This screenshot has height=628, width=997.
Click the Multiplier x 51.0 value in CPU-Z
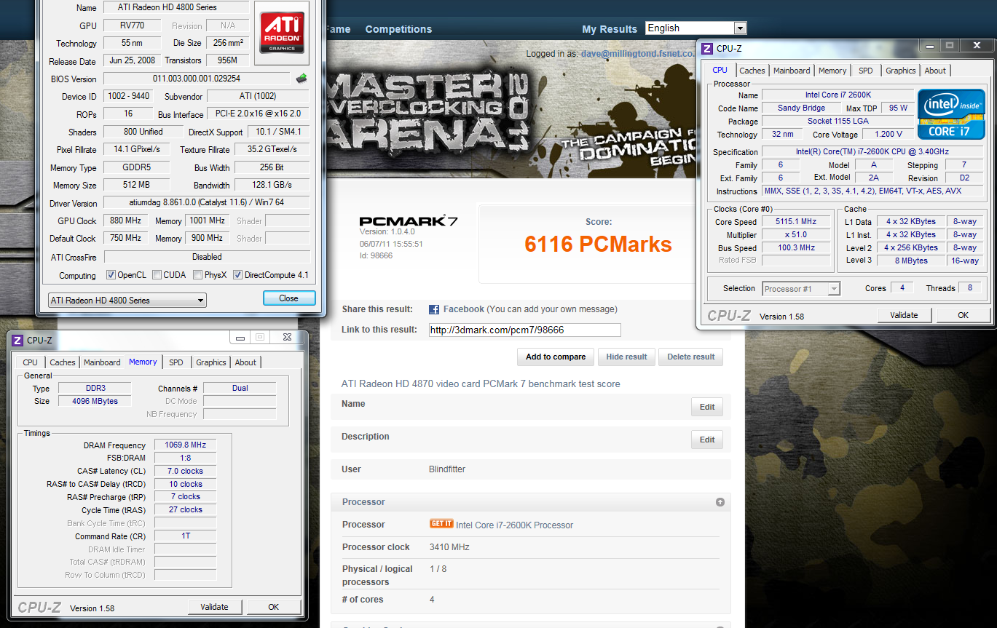[796, 234]
